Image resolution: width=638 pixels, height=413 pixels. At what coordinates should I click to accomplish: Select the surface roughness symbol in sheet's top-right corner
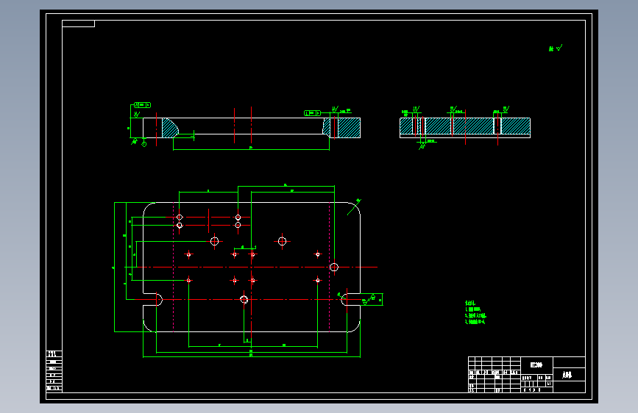(556, 48)
